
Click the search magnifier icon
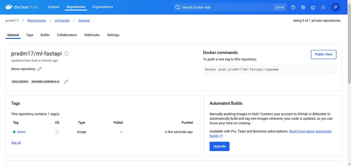tap(178, 7)
